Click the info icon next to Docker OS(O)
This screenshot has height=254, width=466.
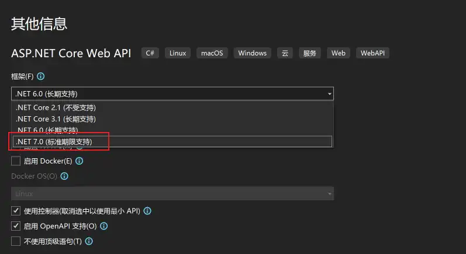pyautogui.click(x=64, y=176)
